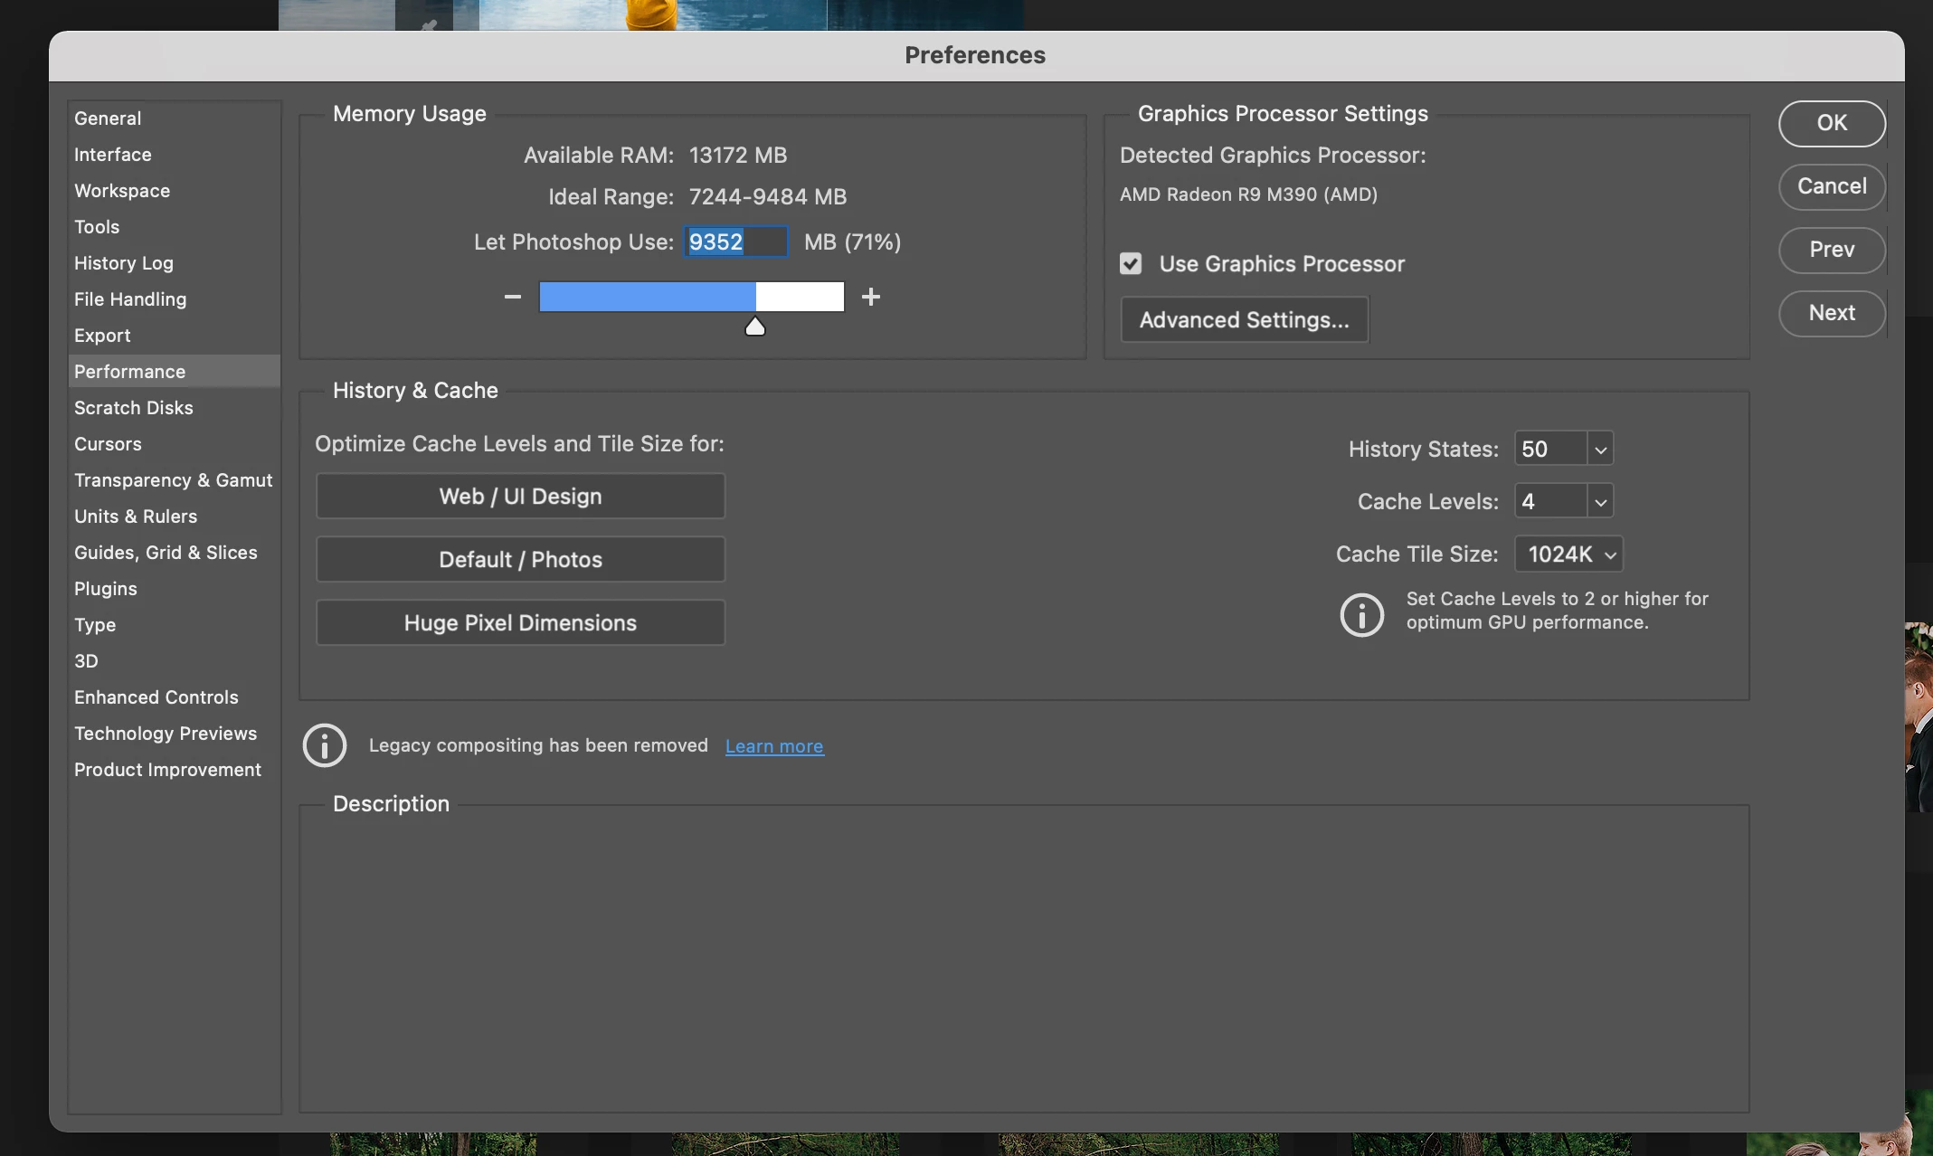This screenshot has height=1156, width=1933.
Task: Click Advanced Settings button
Action: click(1244, 319)
